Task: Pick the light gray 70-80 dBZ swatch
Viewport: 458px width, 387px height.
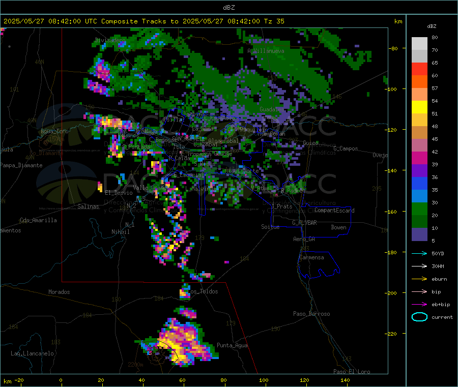Action: click(x=419, y=44)
